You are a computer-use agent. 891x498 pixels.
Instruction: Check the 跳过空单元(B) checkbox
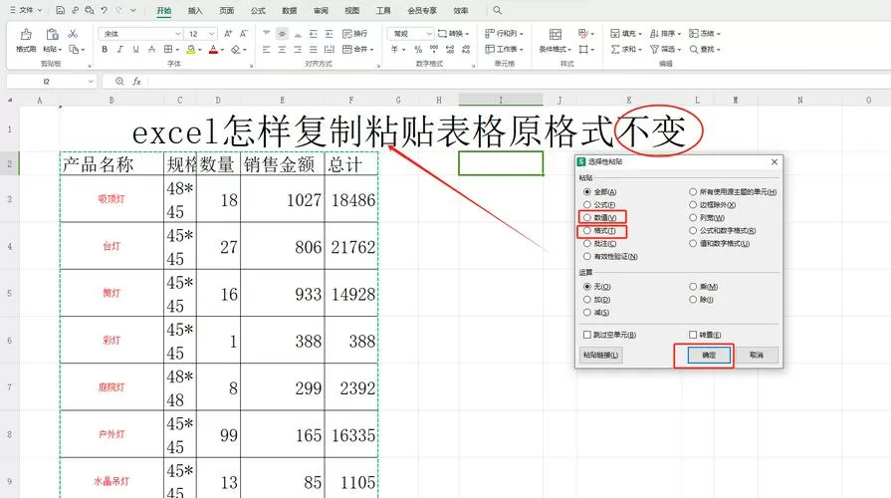point(587,335)
